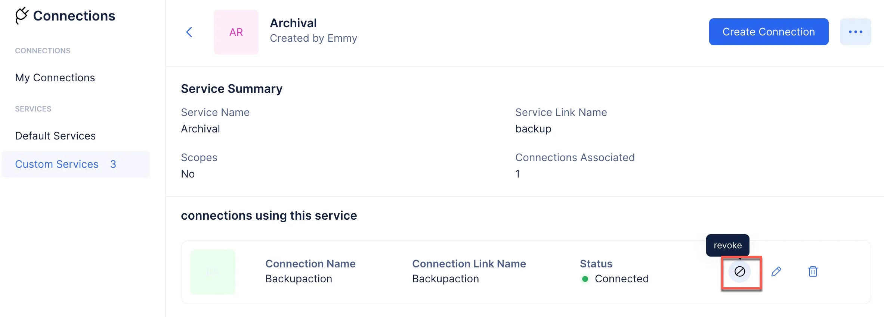Screen dimensions: 884x317
Task: Open the three-dots more options menu
Action: (x=855, y=32)
